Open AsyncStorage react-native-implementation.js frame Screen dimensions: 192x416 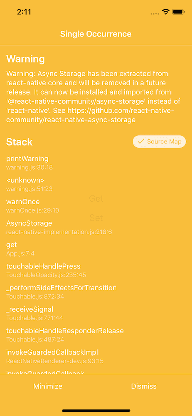click(96, 228)
